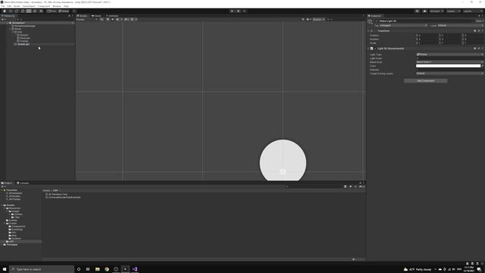
Task: Select the Rect tool in the toolbar
Action: [29, 11]
